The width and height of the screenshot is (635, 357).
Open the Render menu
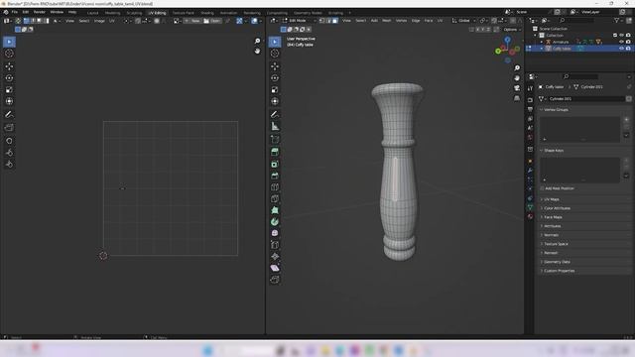tap(40, 12)
